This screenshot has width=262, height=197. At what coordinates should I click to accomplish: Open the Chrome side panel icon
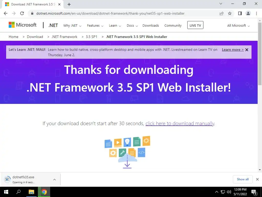(x=240, y=13)
